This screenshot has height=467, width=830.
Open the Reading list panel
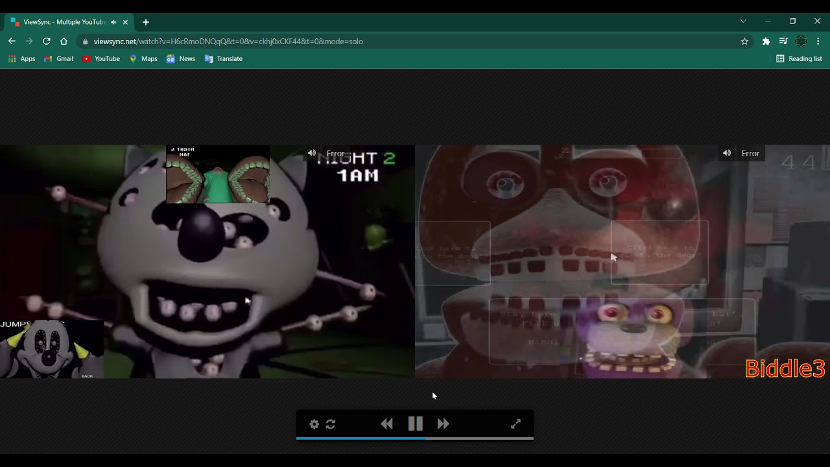800,58
